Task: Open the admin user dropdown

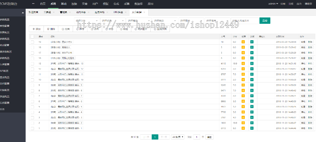Action: pyautogui.click(x=273, y=4)
